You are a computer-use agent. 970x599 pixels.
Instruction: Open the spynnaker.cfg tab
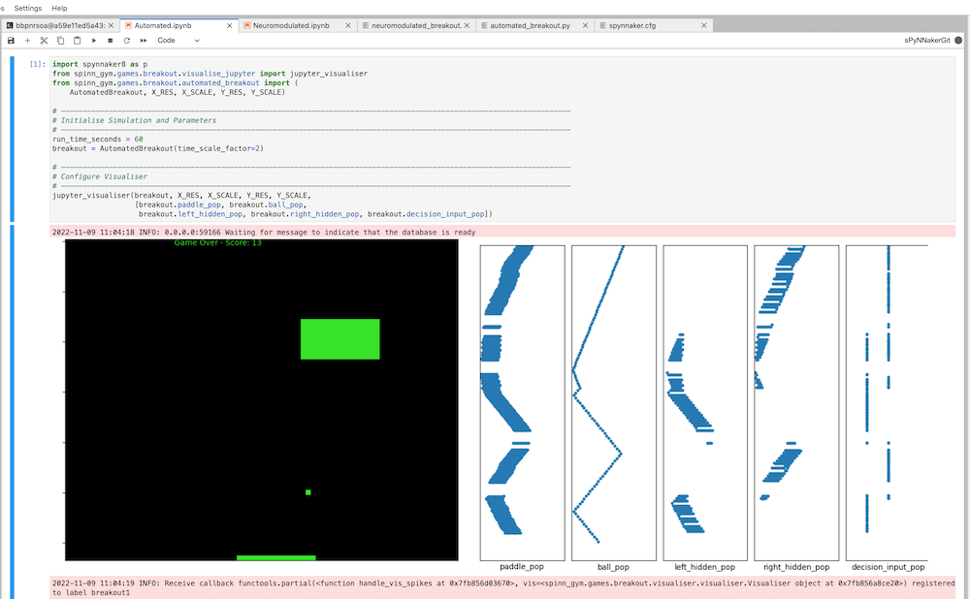[631, 25]
